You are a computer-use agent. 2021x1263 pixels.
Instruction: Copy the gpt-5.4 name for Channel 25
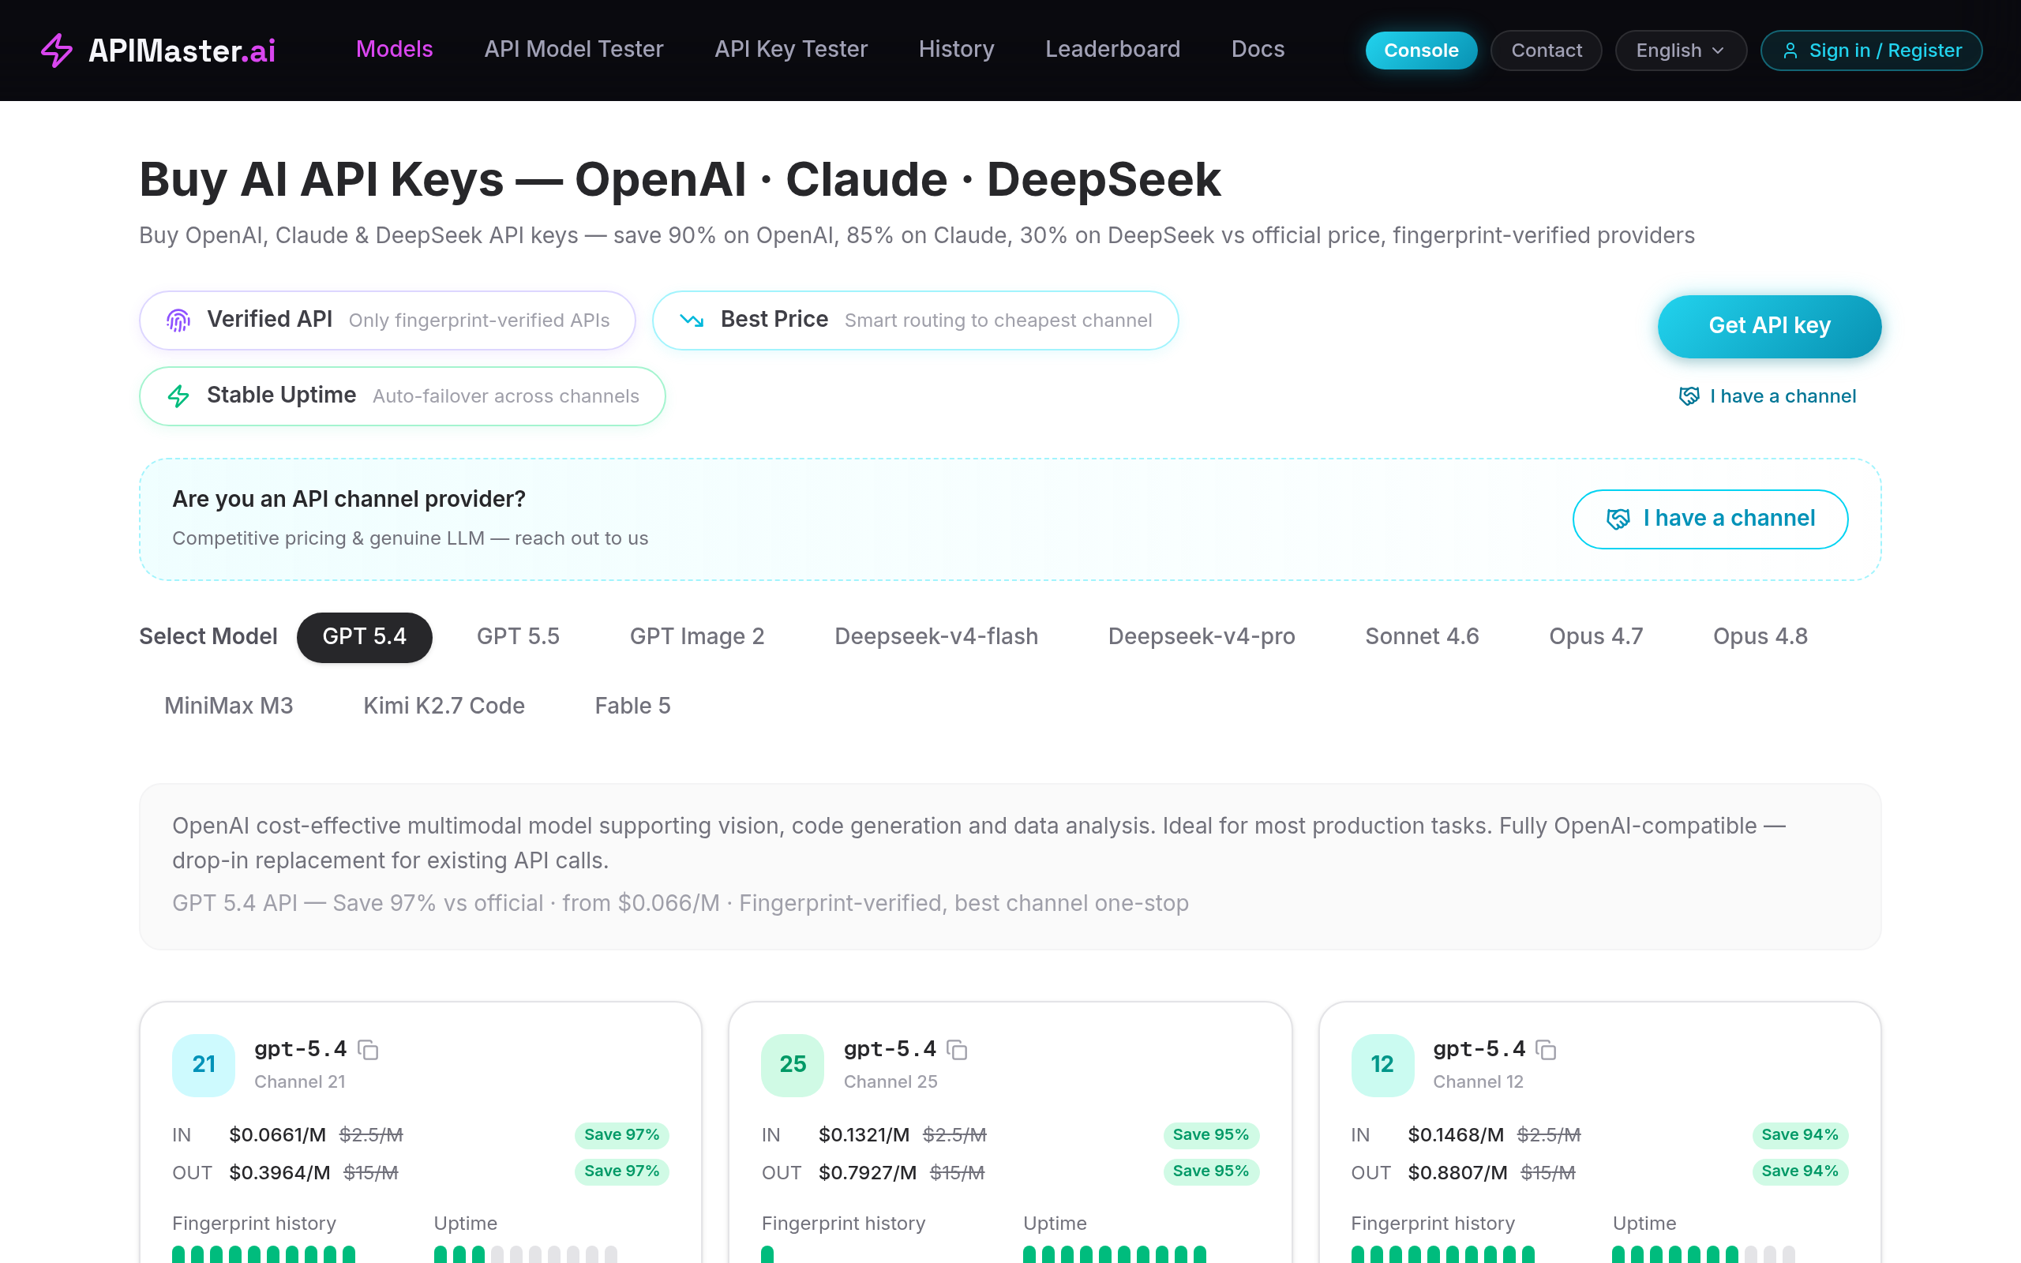[957, 1049]
